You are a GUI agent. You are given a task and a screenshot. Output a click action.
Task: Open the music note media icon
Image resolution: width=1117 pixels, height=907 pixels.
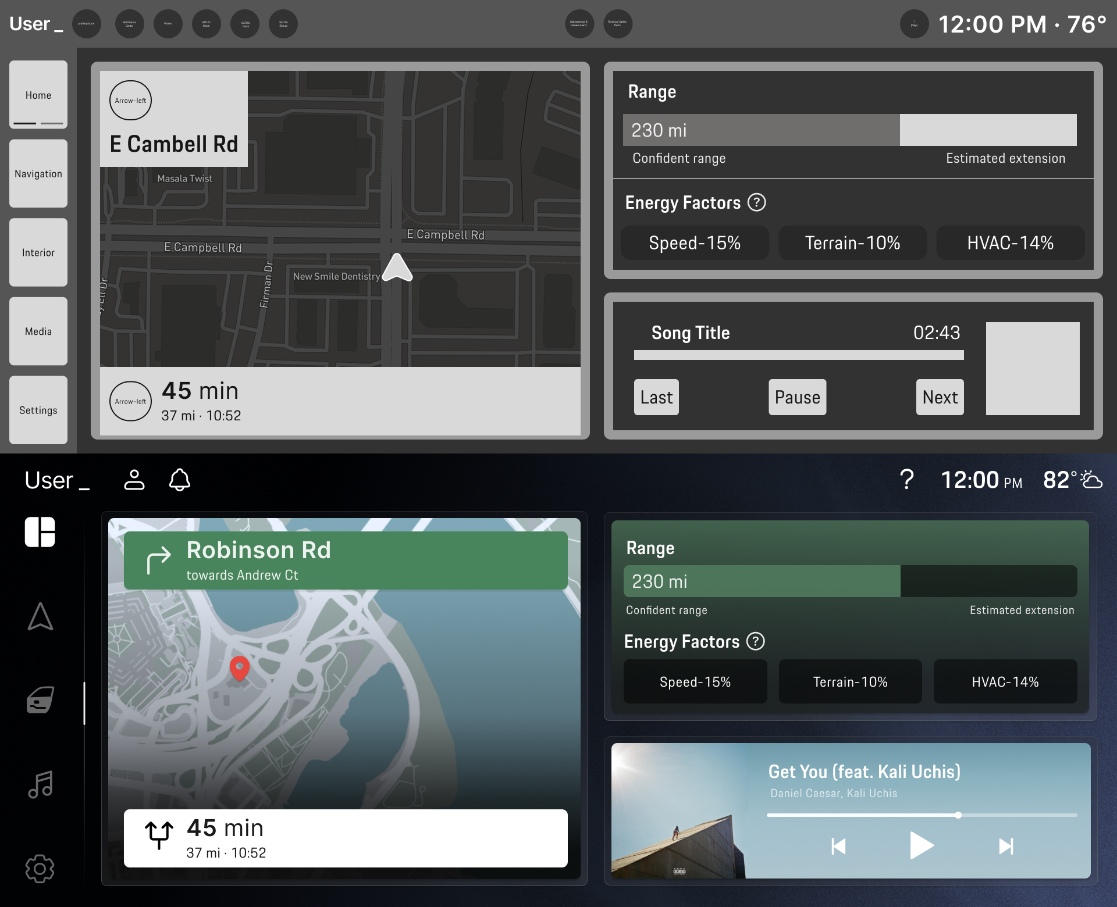[x=40, y=784]
